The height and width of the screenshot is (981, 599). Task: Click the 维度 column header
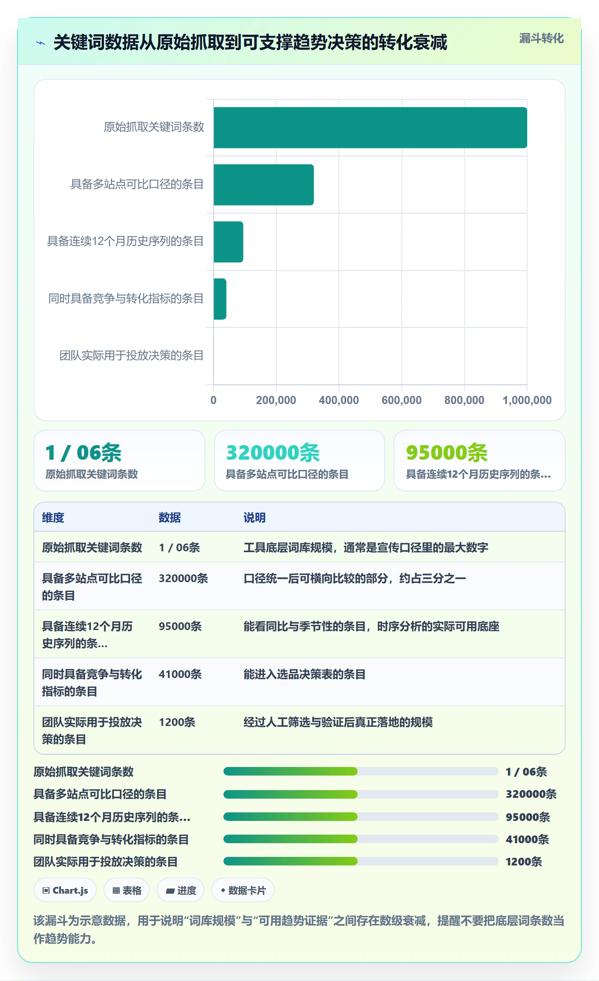coord(53,517)
